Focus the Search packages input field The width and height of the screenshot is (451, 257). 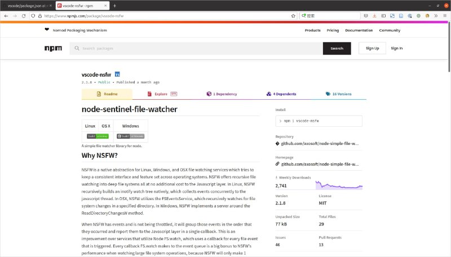[196, 48]
